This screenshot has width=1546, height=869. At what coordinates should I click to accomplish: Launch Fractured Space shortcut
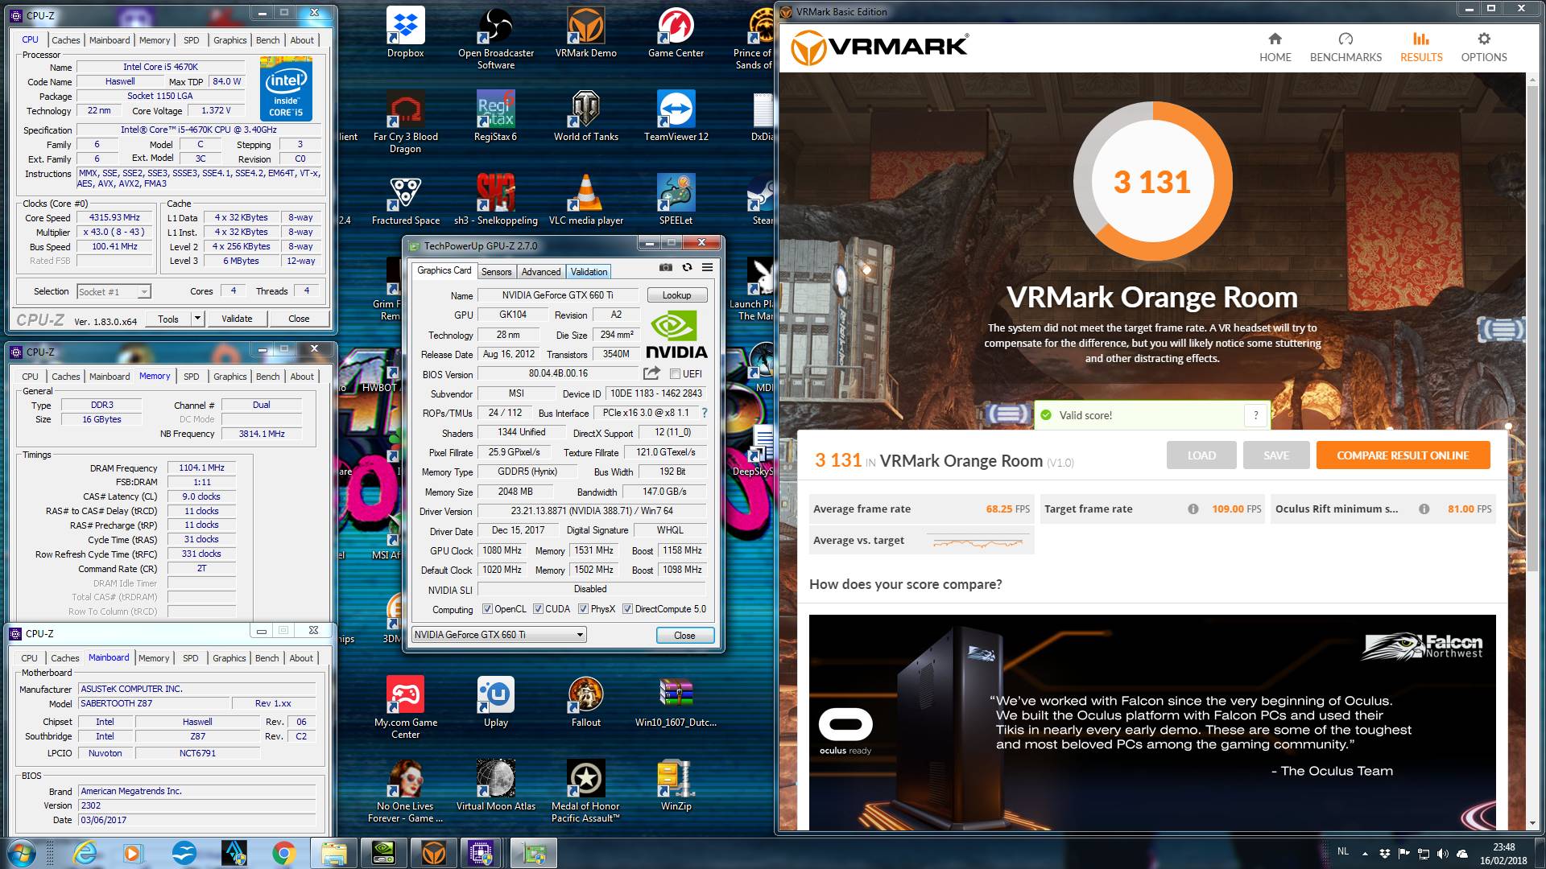coord(405,200)
